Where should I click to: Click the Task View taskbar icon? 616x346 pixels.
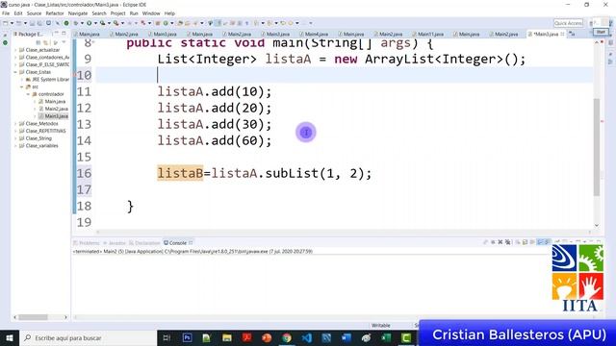tap(167, 337)
